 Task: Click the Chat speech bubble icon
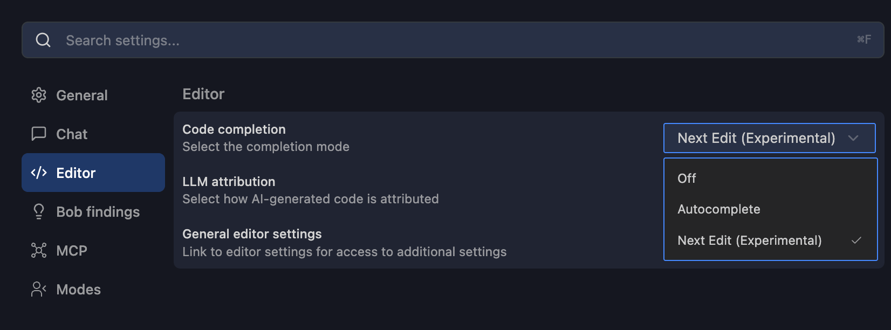pos(39,134)
